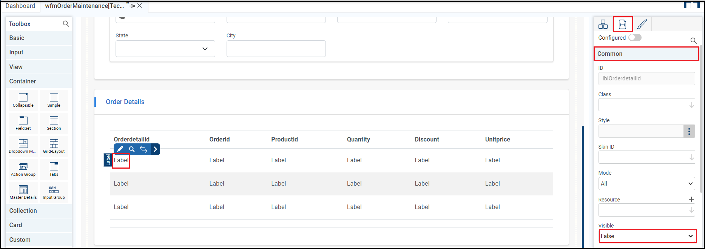This screenshot has width=705, height=249.
Task: Toggle the Configured switch
Action: tap(635, 38)
